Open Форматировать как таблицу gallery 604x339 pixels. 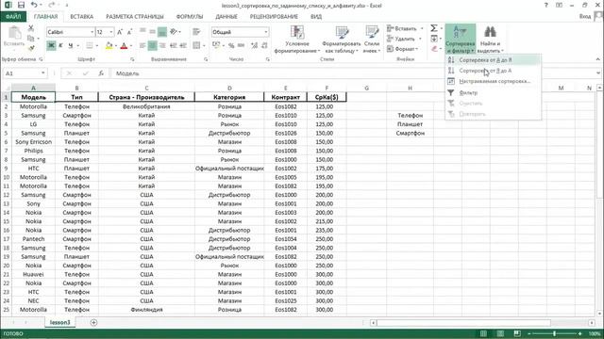pyautogui.click(x=342, y=40)
